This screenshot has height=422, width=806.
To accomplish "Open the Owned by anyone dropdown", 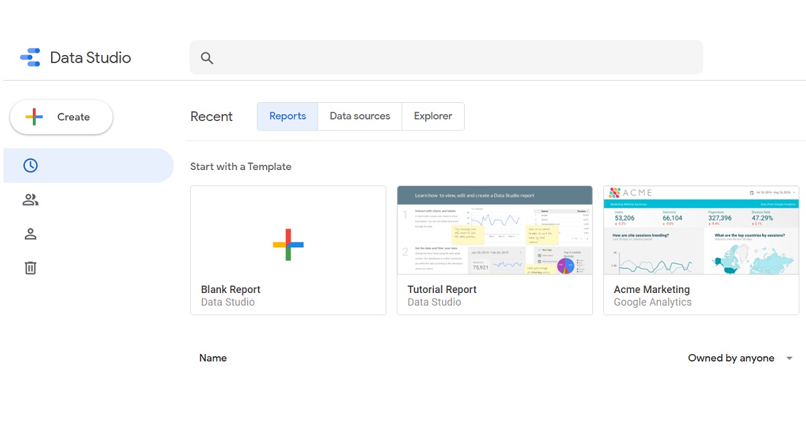I will pos(740,358).
